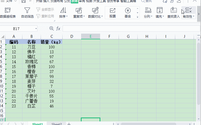Open the name box dropdown arrow
Screen dimensions: 201x125
tap(36, 28)
